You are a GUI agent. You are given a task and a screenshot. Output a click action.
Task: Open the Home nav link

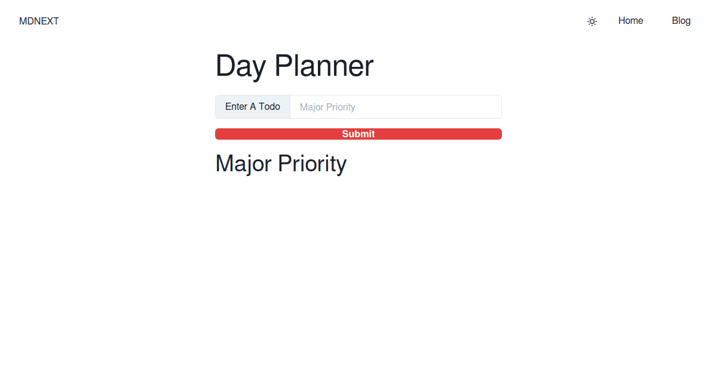coord(630,21)
